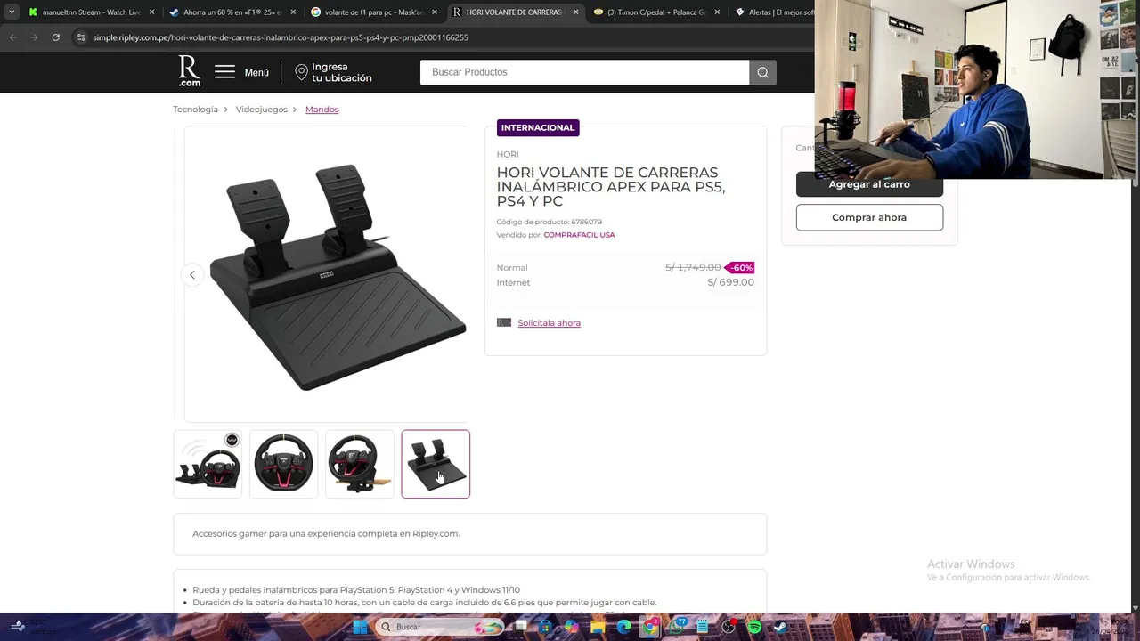Image resolution: width=1140 pixels, height=641 pixels.
Task: Open Steam from taskbar
Action: 780,627
